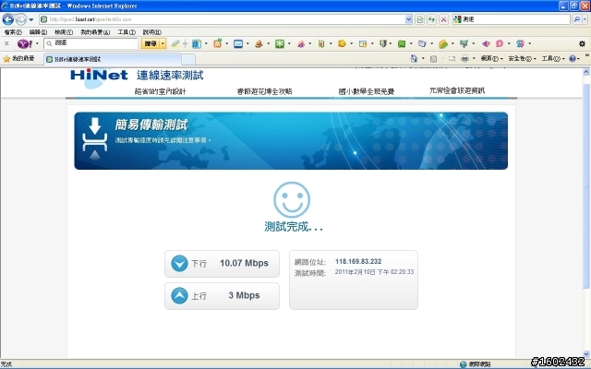591x369 pixels.
Task: Open the Yahoo! logo dropdown arrow
Action: [x=37, y=43]
